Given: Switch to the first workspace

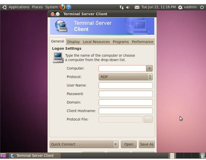Looking at the screenshot, I should [x=172, y=156].
